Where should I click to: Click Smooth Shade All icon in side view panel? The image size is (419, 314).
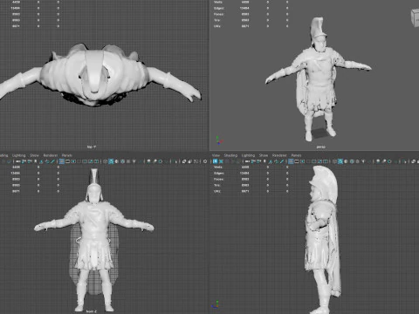tap(340, 161)
